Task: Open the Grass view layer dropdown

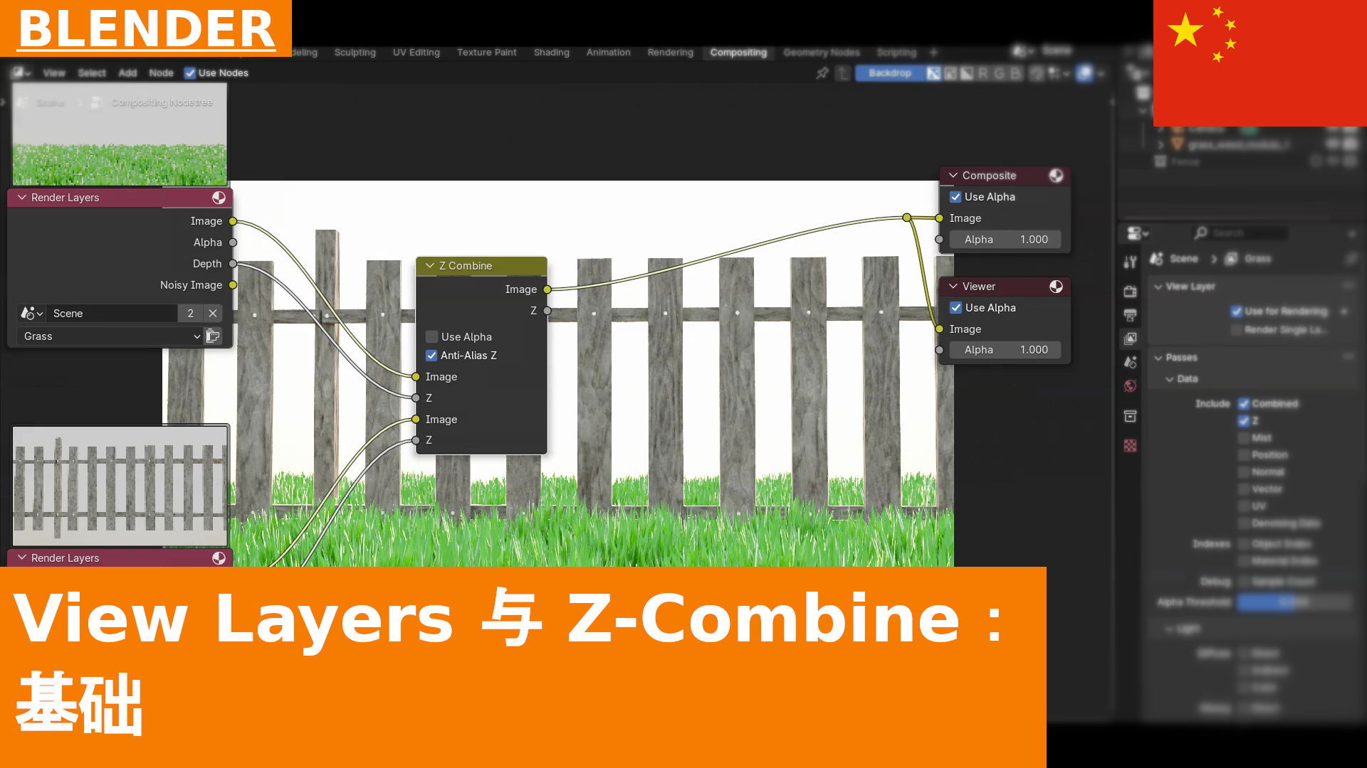Action: 110,336
